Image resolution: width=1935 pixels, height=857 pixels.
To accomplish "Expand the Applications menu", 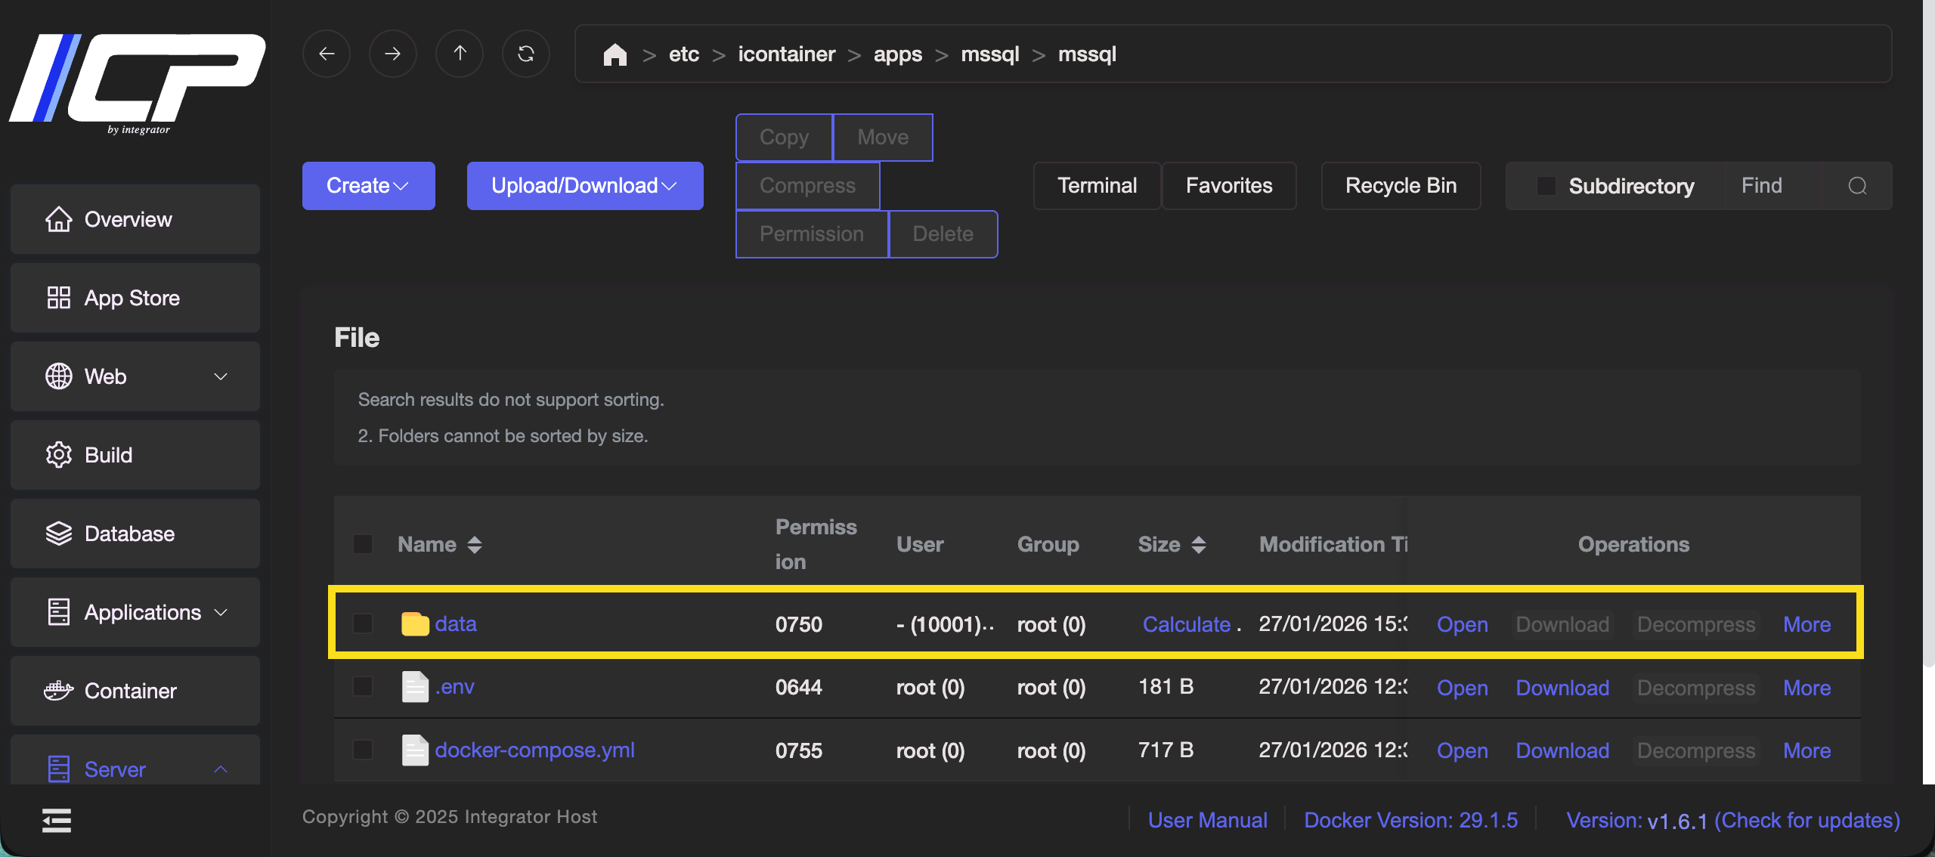I will (x=135, y=612).
